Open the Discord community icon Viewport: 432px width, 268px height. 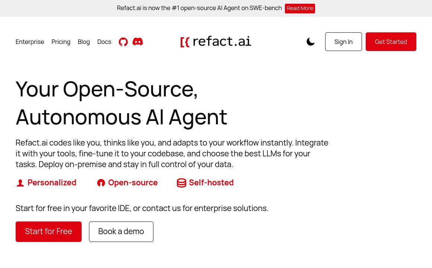[138, 42]
